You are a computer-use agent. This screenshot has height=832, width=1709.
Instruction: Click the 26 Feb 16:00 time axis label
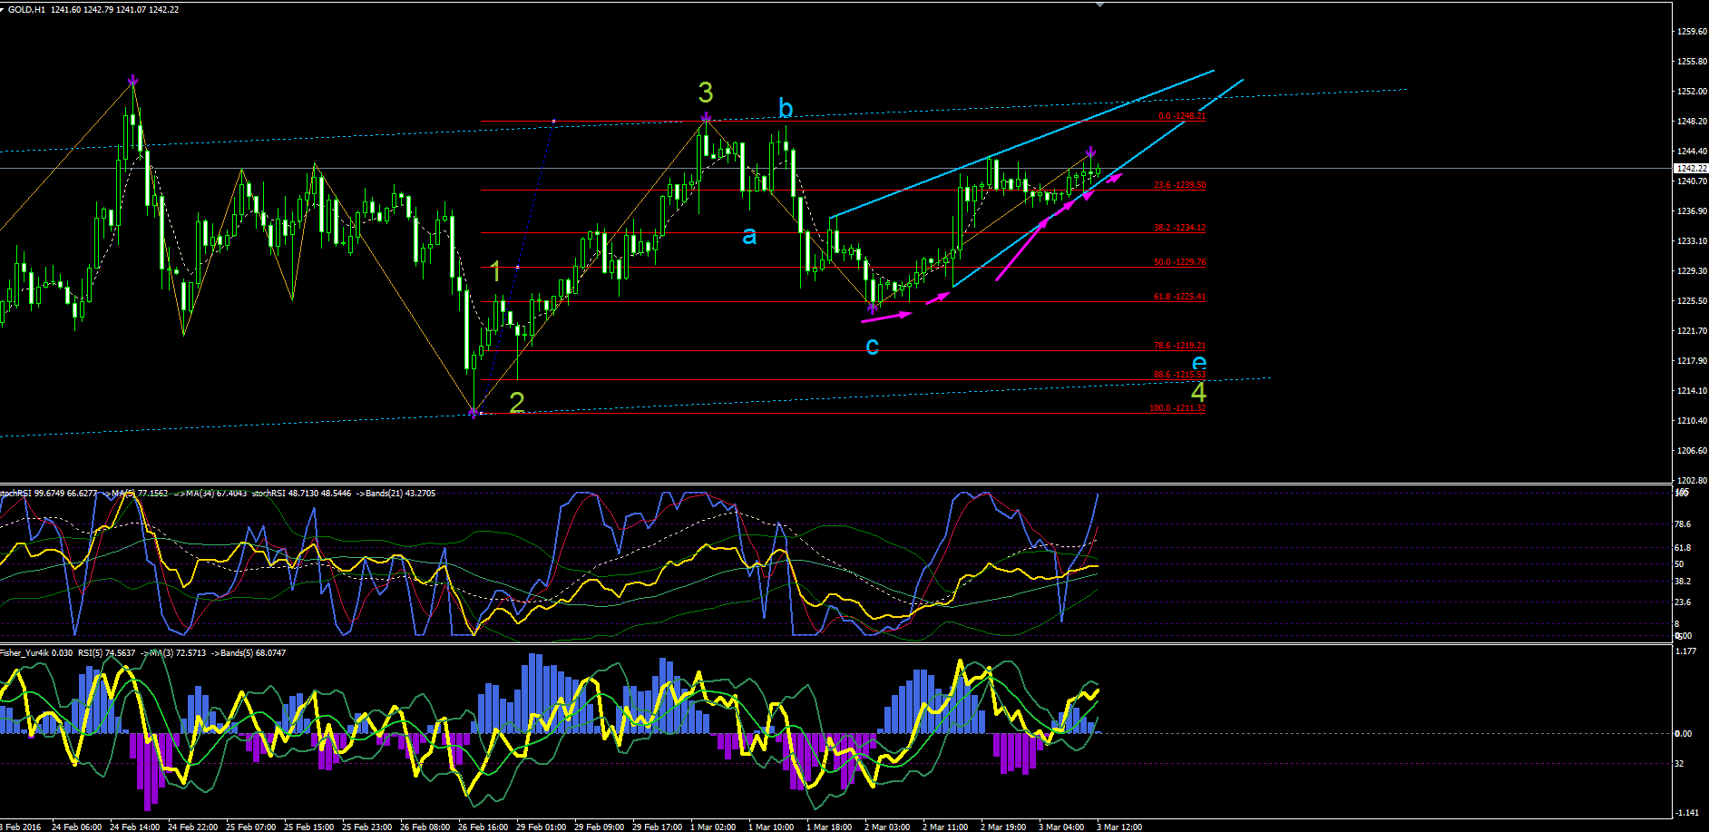coord(483,827)
